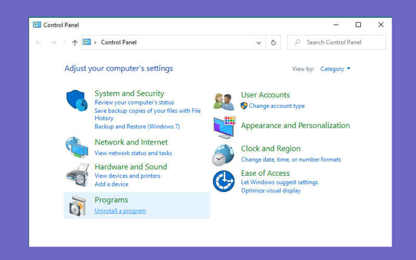The image size is (416, 260).
Task: Go up one level with up arrow
Action: (75, 43)
